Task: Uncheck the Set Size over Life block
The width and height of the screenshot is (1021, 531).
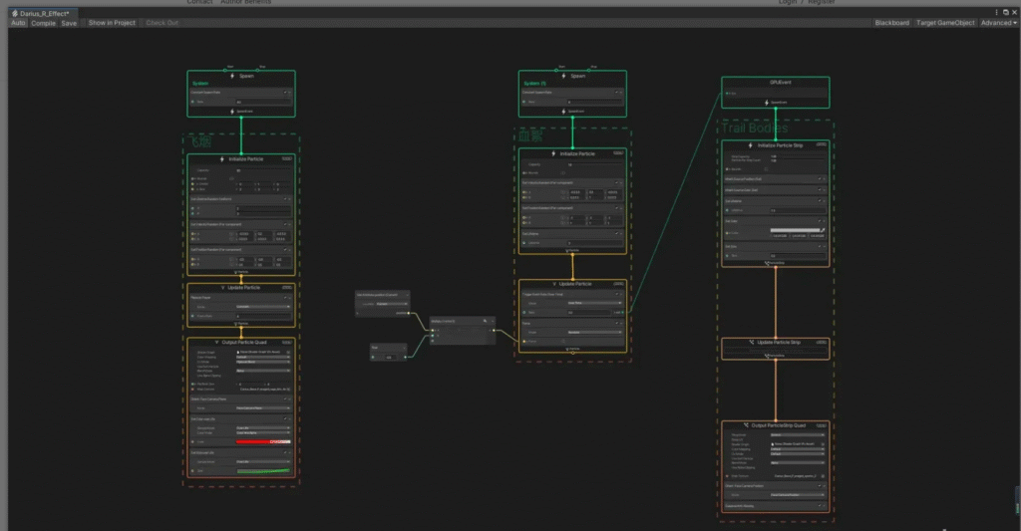Action: (284, 453)
